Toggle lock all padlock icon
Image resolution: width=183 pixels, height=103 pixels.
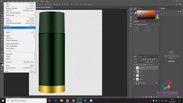[x=146, y=65]
